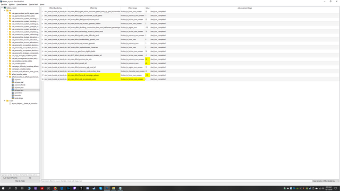This screenshot has width=340, height=191.
Task: Open the MyMod menu
Action: pyautogui.click(x=12, y=5)
